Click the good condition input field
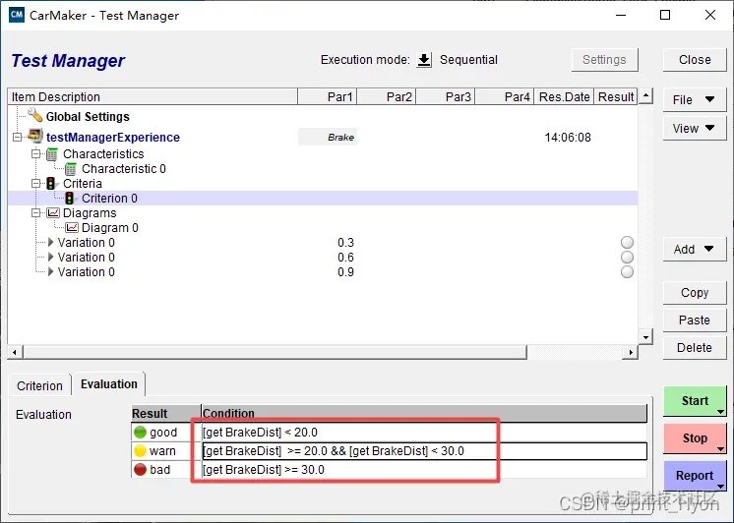 coord(424,432)
